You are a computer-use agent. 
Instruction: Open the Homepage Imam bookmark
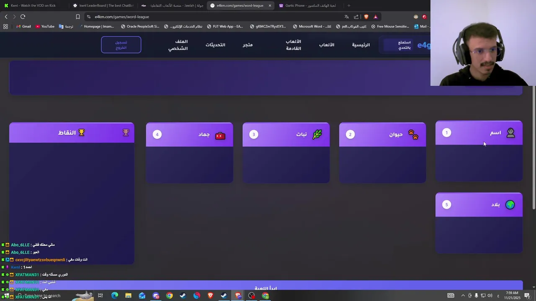point(96,26)
